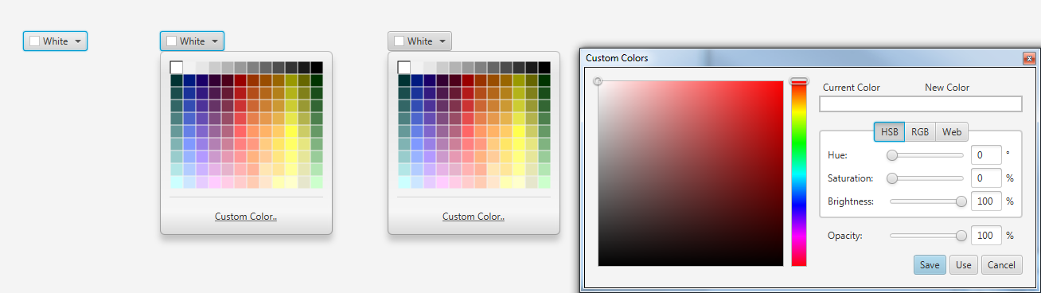Screen dimensions: 1041x293
Task: Open Custom Color link in third palette
Action: (474, 217)
